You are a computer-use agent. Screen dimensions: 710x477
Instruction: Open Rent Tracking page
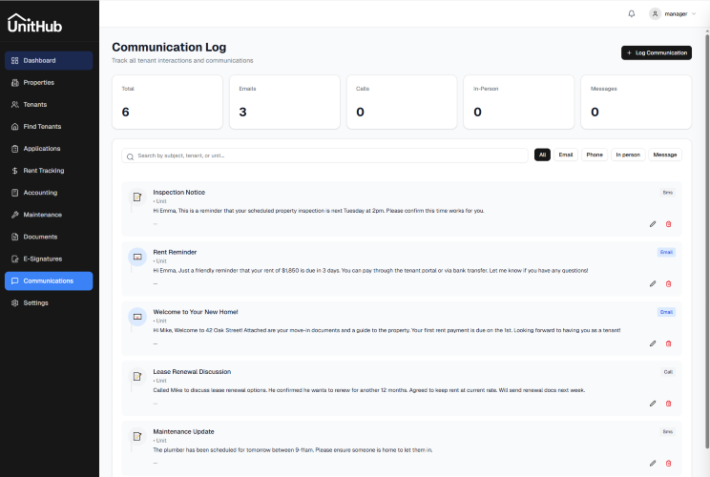(49, 171)
